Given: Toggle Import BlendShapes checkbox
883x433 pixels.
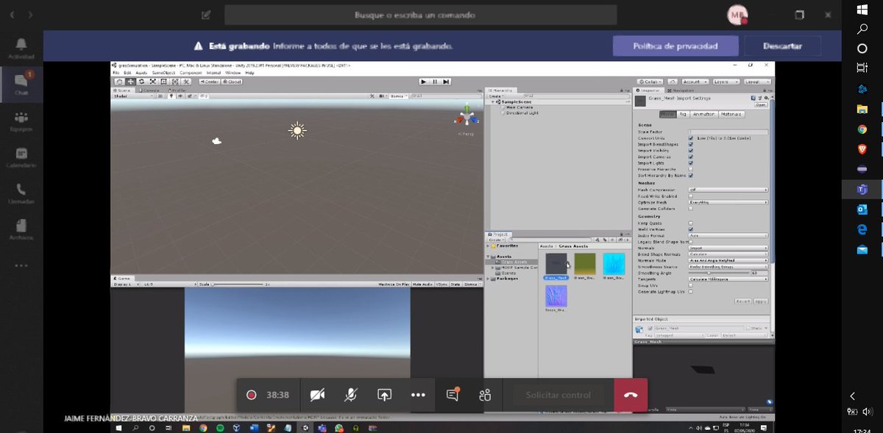Looking at the screenshot, I should 690,144.
